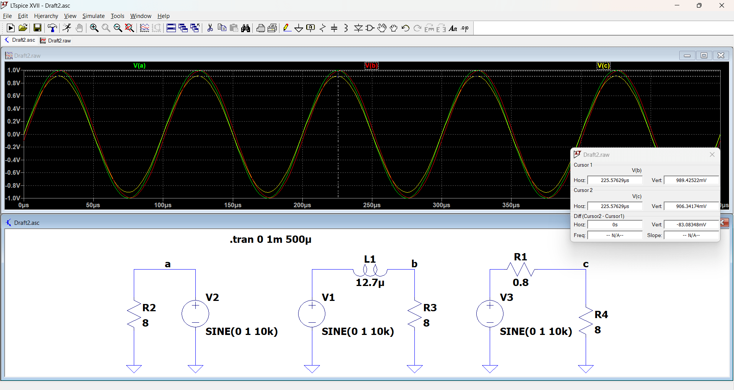Click the New Schematic toolbar icon
734x390 pixels.
pyautogui.click(x=11, y=28)
